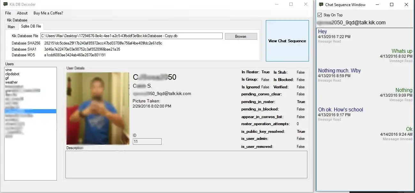Screen dimensions: 415x193
Task: Click the is_public_key_resolved True value
Action: [x=301, y=132]
